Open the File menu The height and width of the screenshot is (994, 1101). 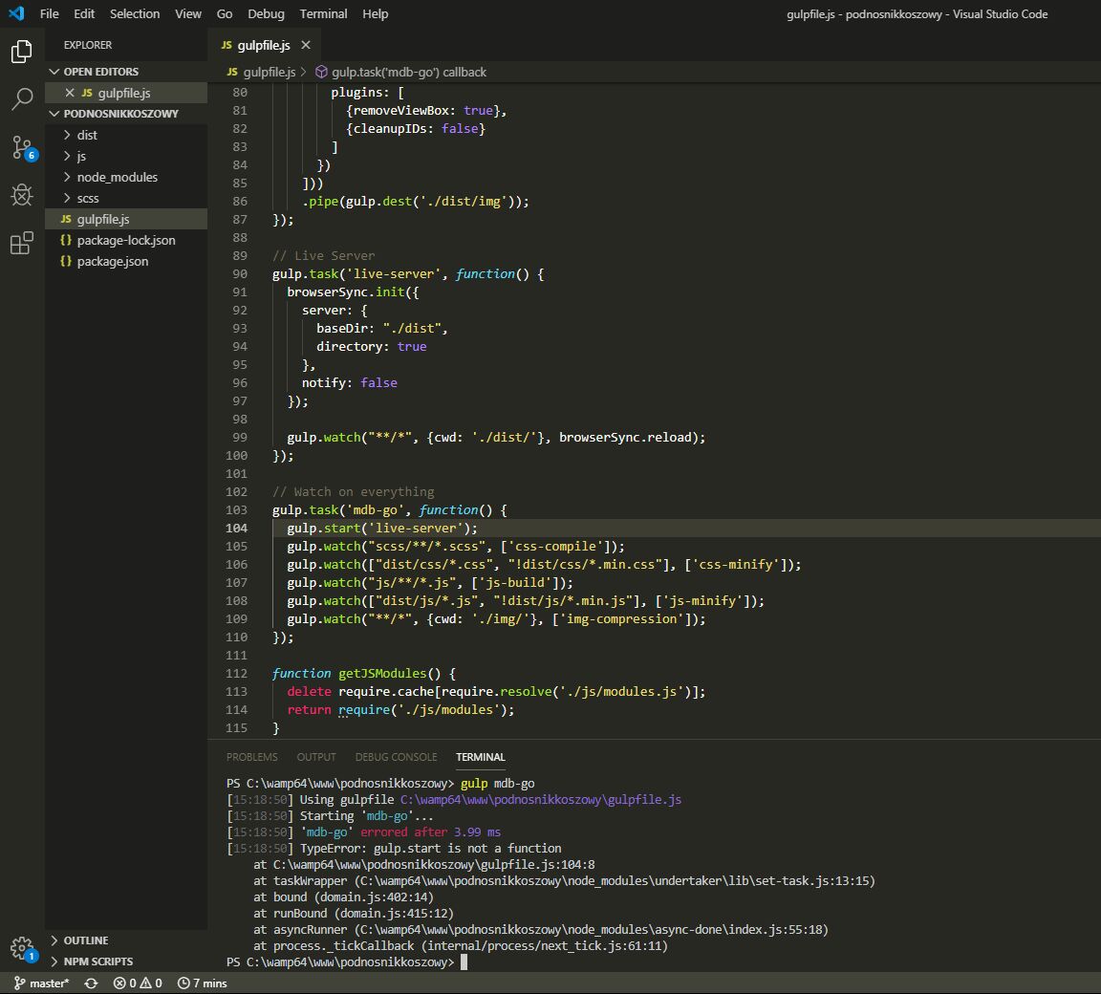point(49,14)
